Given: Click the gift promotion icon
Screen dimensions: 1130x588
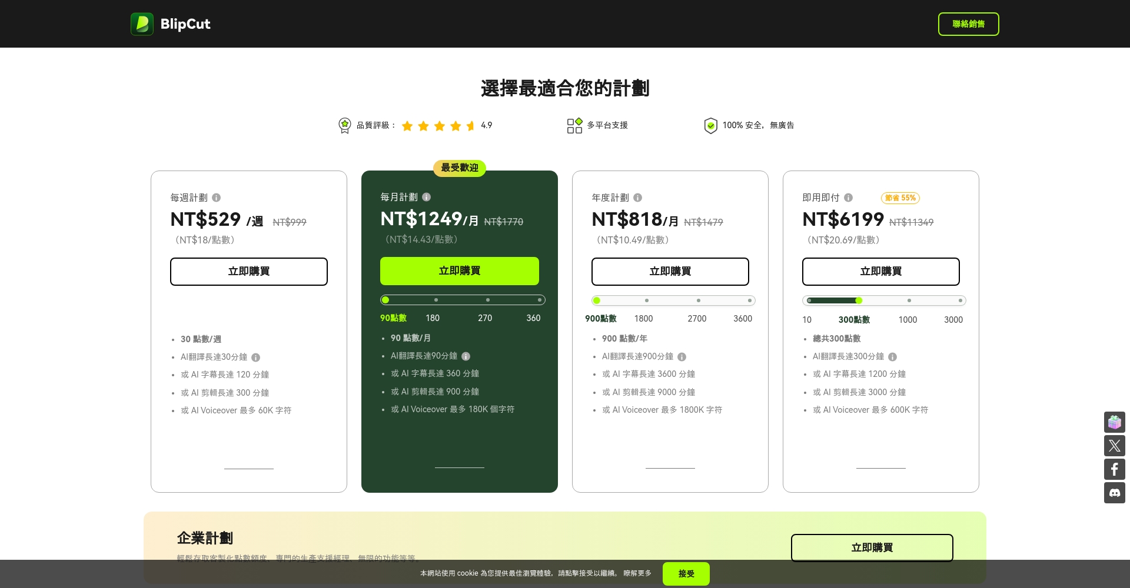Looking at the screenshot, I should (x=1114, y=422).
